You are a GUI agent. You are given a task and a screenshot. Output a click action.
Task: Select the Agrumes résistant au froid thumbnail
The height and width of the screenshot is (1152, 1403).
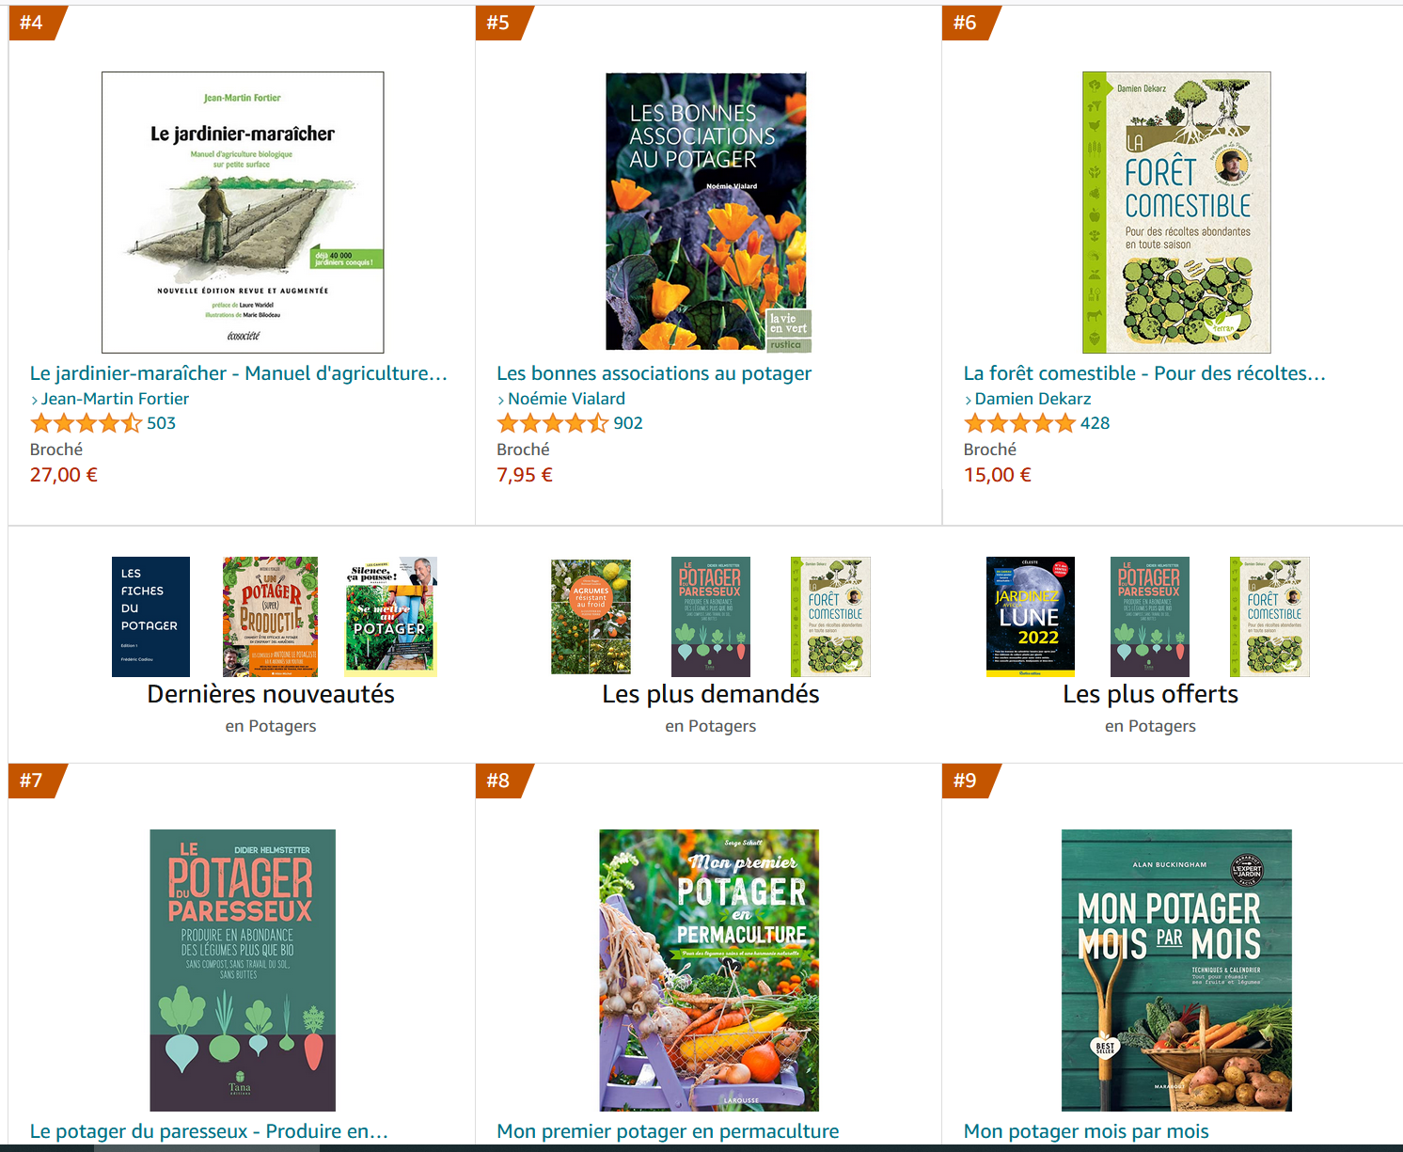tap(591, 617)
